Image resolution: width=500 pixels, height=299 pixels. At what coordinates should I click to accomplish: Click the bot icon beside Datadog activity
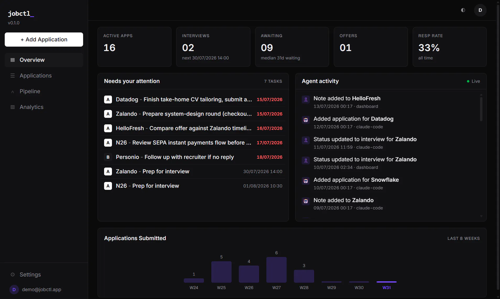click(306, 120)
